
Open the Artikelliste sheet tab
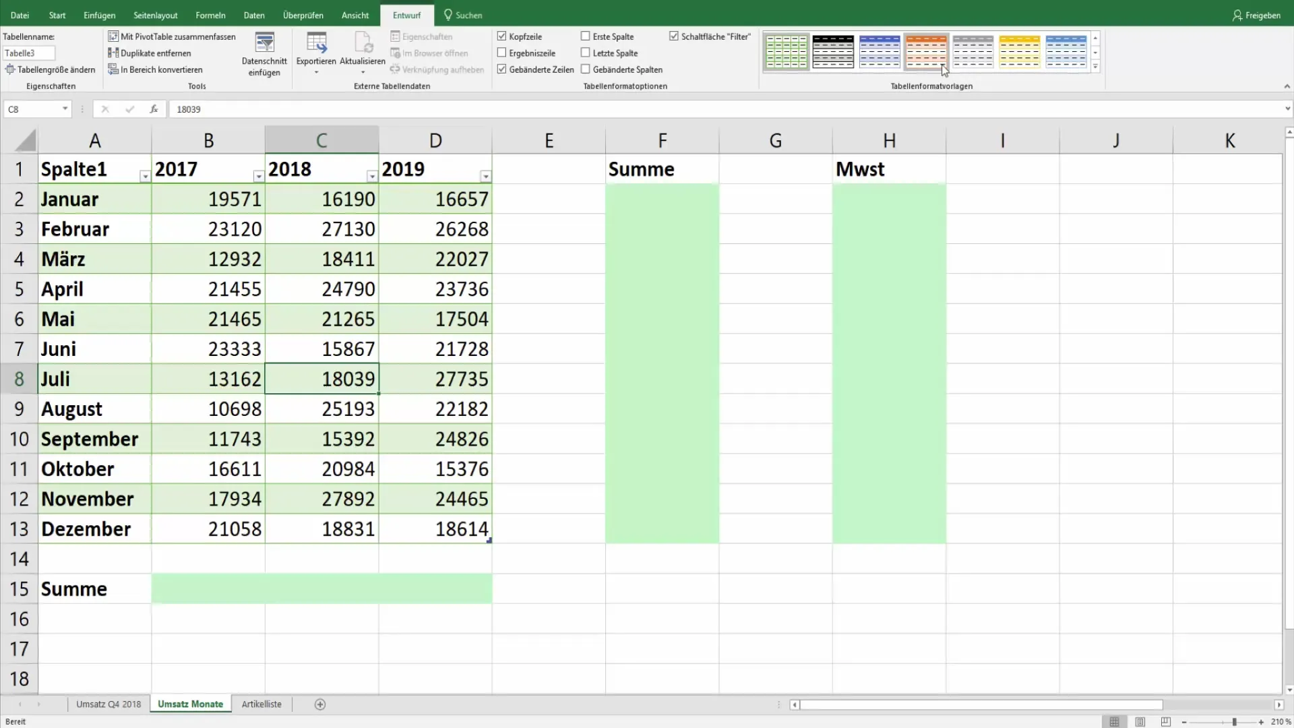[261, 704]
